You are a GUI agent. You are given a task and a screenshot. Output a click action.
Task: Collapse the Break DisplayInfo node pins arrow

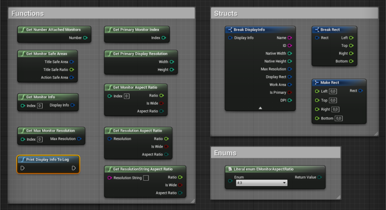(x=260, y=108)
